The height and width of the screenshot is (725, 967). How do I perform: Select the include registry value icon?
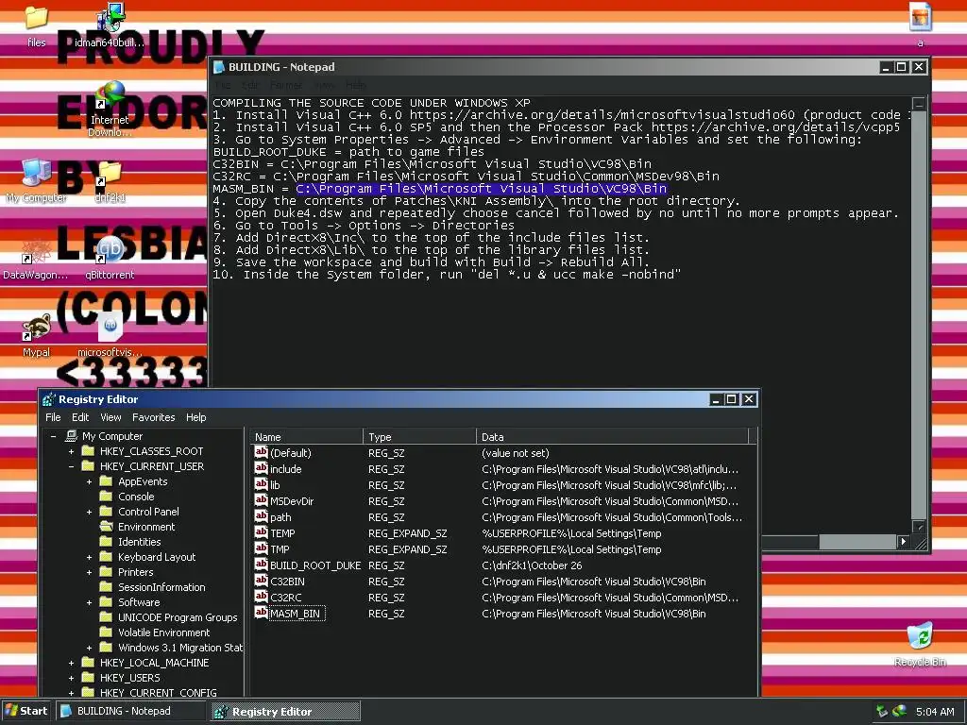point(261,468)
